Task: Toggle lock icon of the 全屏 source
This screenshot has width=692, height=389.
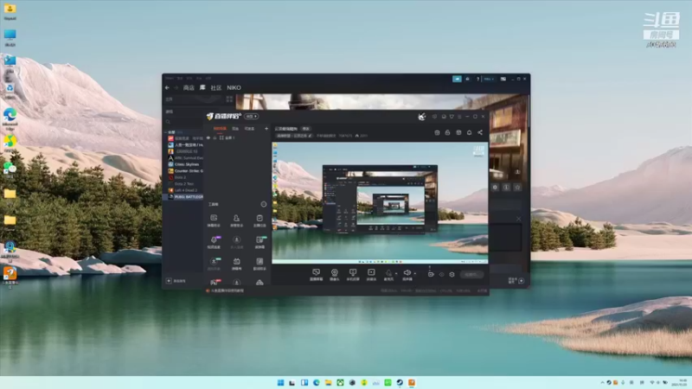Action: pos(215,137)
